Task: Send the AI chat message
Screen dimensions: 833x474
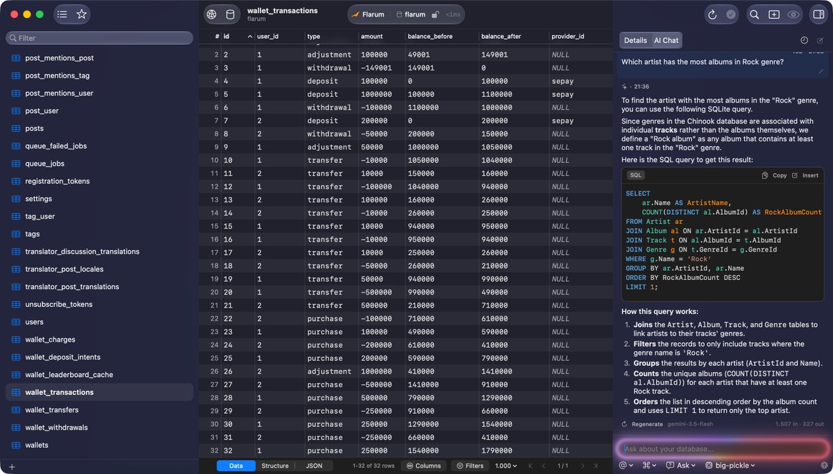Action: pyautogui.click(x=823, y=466)
